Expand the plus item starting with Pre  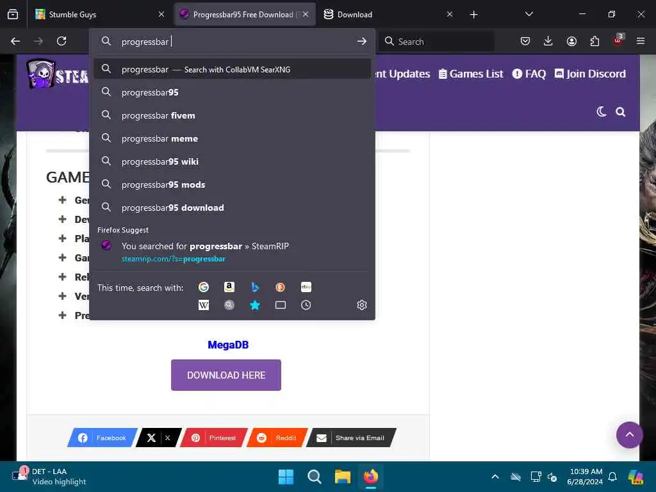pos(62,315)
